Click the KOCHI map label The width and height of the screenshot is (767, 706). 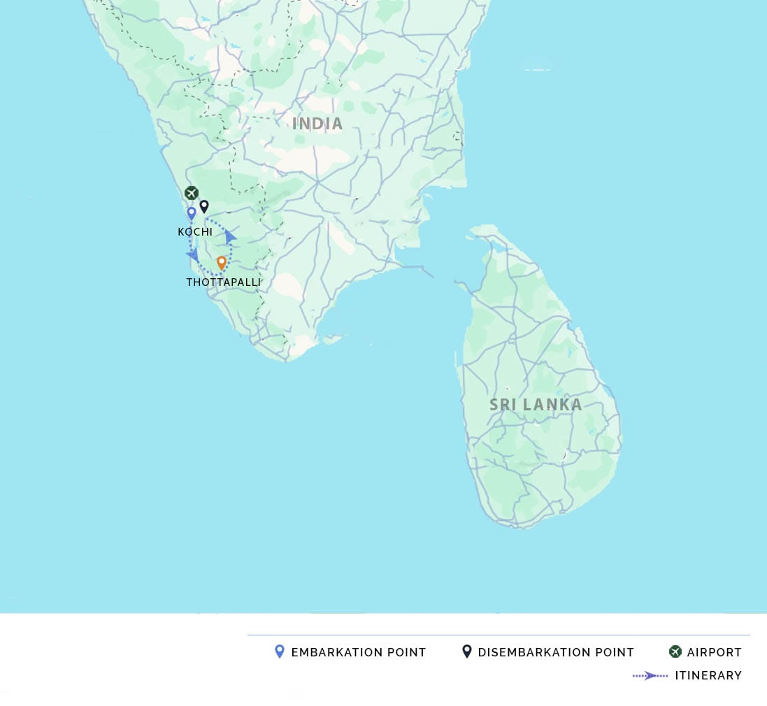point(195,232)
